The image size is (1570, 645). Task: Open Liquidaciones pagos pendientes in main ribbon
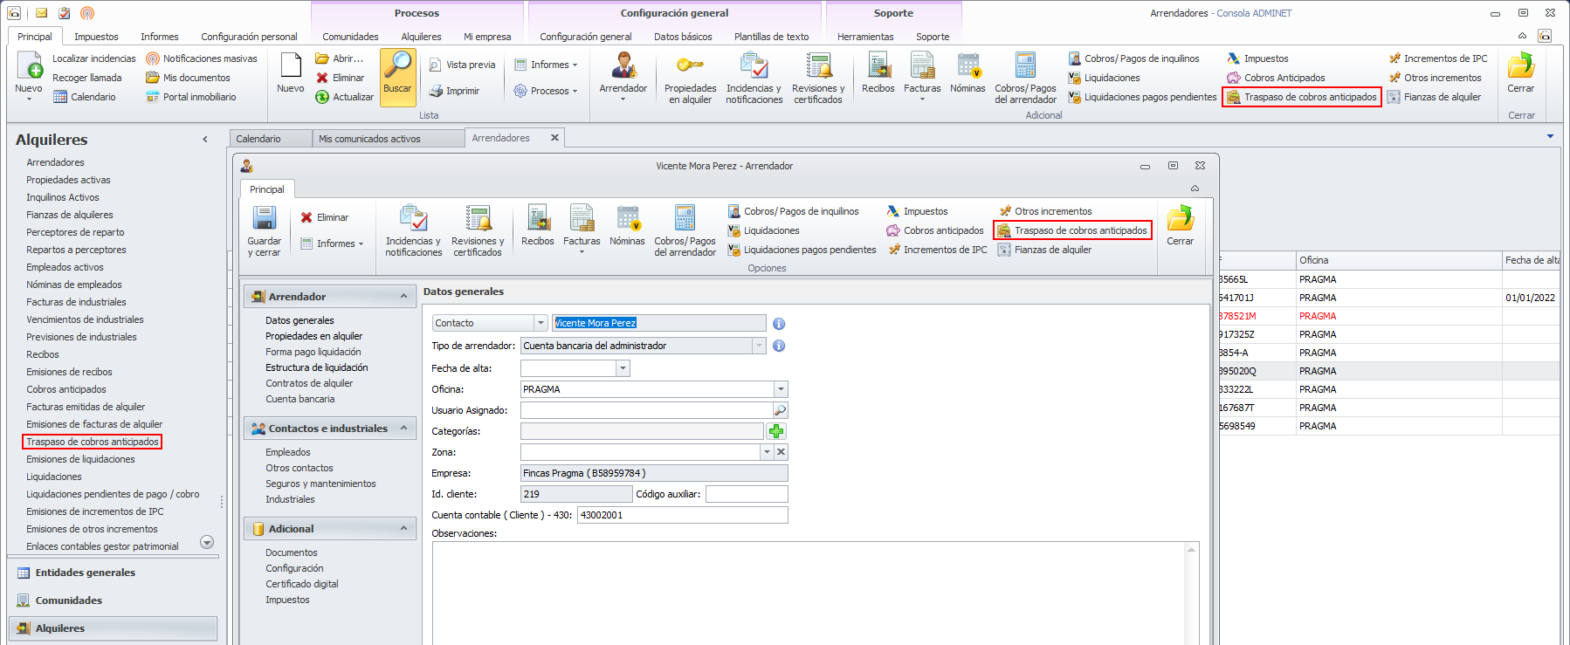point(1142,97)
